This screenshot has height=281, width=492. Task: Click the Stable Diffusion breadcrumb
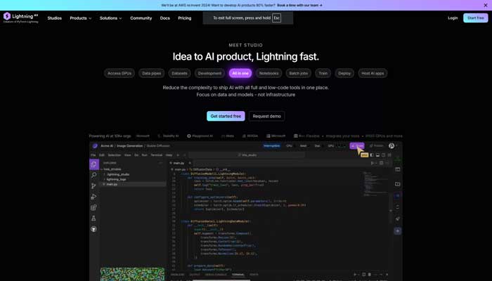(158, 146)
